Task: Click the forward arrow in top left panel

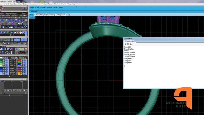Action: pos(26,9)
